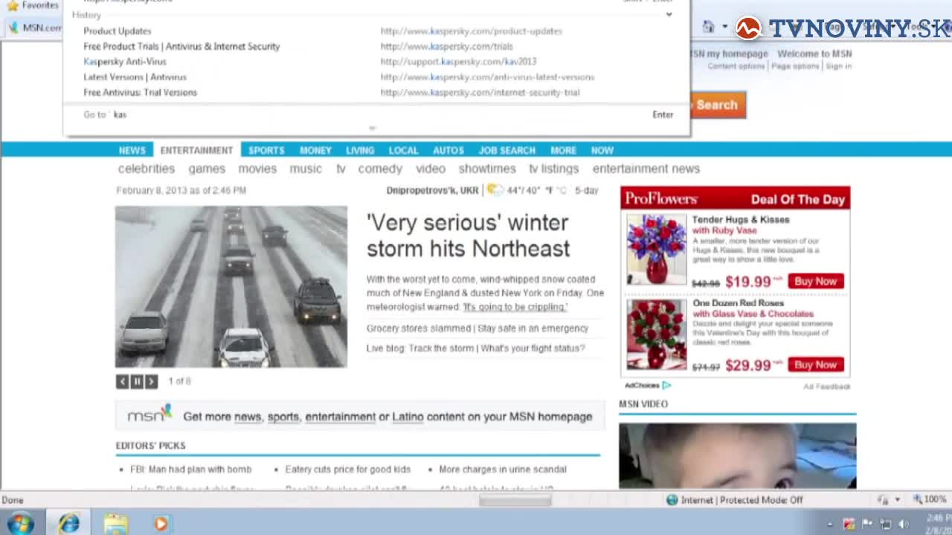Click the weather icon beside Dnipropetrovs'k
This screenshot has width=952, height=535.
495,190
